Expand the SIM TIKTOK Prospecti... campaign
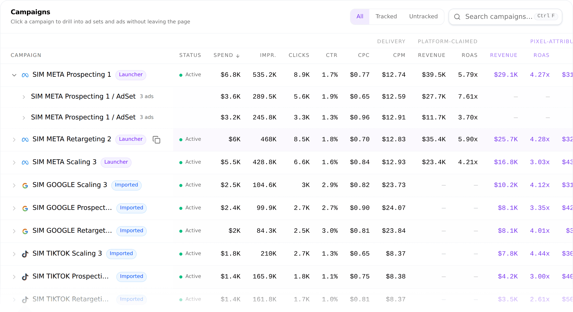 [x=14, y=277]
